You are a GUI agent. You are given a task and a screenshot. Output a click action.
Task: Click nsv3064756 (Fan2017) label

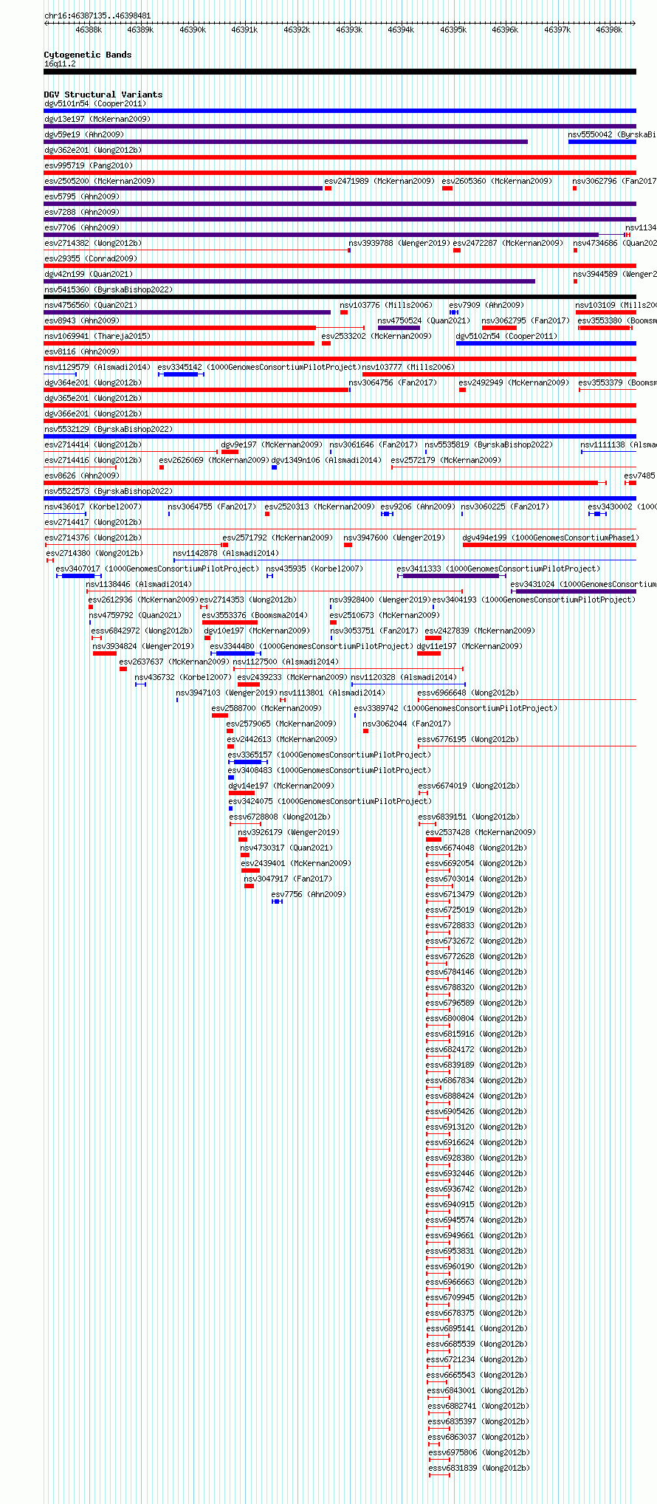tap(393, 383)
